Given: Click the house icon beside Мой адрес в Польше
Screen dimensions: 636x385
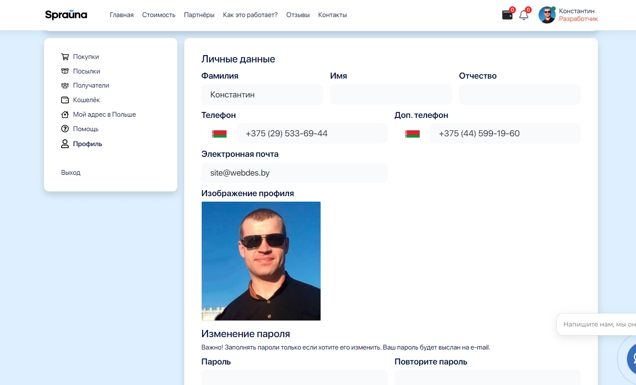Looking at the screenshot, I should 65,115.
